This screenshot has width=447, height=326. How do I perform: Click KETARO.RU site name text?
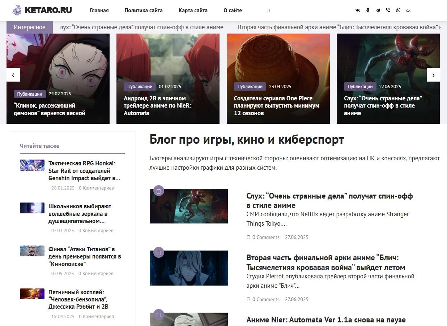(48, 10)
